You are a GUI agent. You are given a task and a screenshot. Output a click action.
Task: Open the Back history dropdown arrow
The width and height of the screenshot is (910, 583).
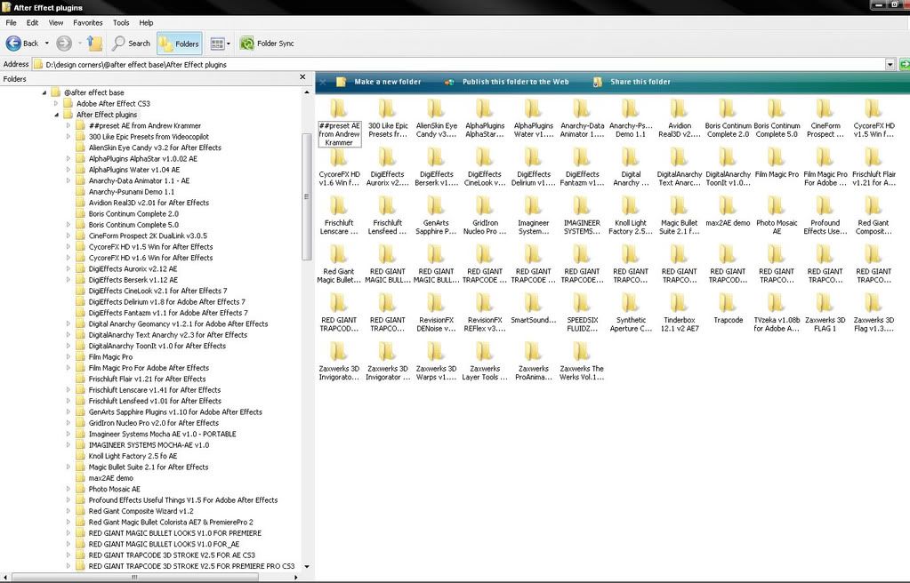(47, 43)
